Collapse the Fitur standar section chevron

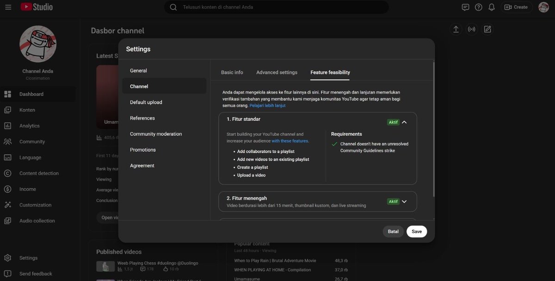pyautogui.click(x=404, y=122)
